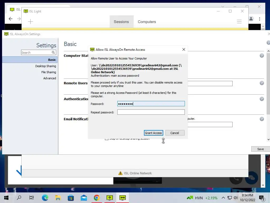
Task: Open clock and date panel
Action: [247, 198]
